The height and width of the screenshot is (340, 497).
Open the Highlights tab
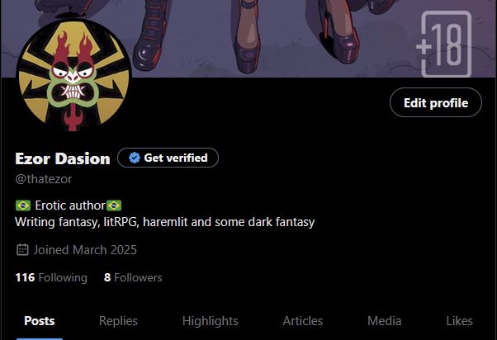pos(211,321)
